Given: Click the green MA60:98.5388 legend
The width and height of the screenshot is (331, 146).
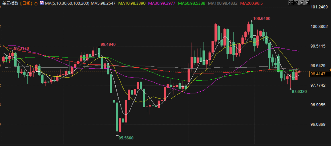Looking at the screenshot, I should pyautogui.click(x=192, y=3).
